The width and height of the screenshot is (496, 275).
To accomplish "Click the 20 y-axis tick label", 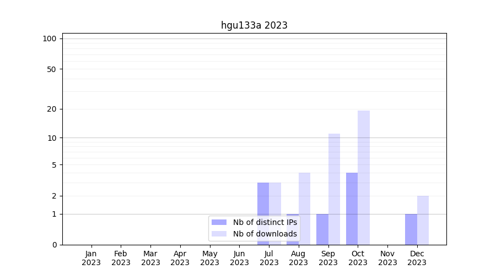I will (x=52, y=109).
